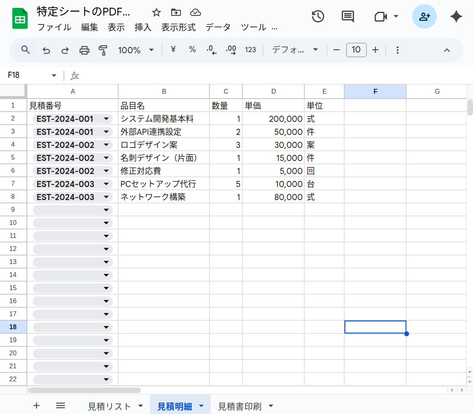This screenshot has height=414, width=473.
Task: Click the search menus magnifier
Action: 26,50
